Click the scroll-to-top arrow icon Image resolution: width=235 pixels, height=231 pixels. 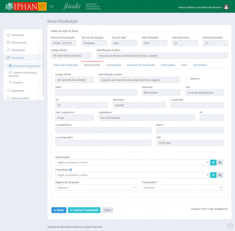230,226
